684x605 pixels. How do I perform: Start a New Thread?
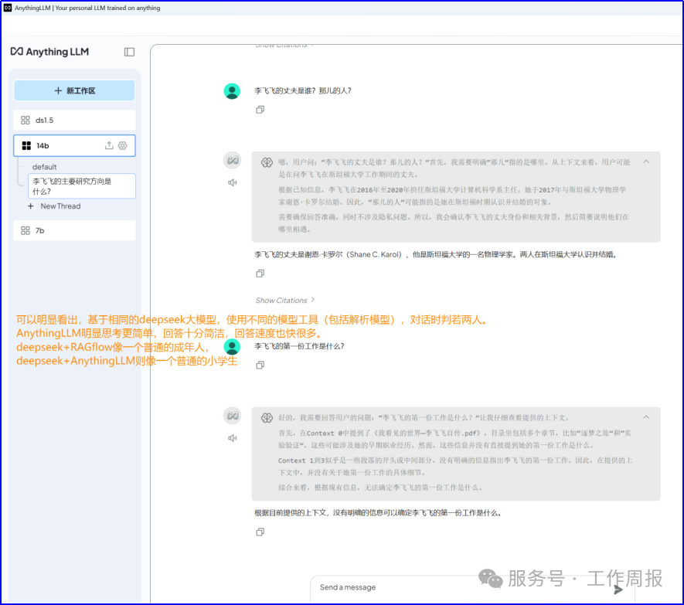click(54, 206)
